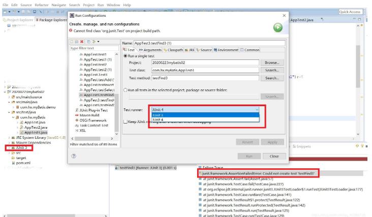Click the icon beside AssertionFailedError trace line
Image resolution: width=372 pixels, height=217 pixels.
[200, 173]
